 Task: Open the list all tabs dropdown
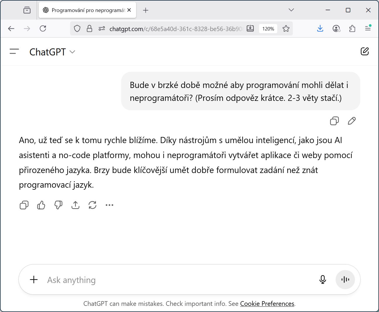coord(291,10)
